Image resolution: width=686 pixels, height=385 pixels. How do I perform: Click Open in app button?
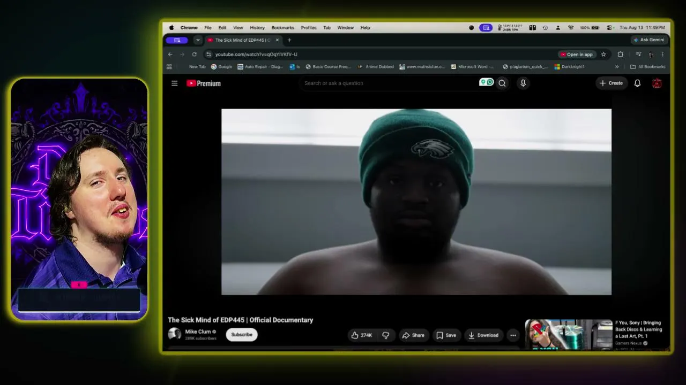(x=576, y=54)
